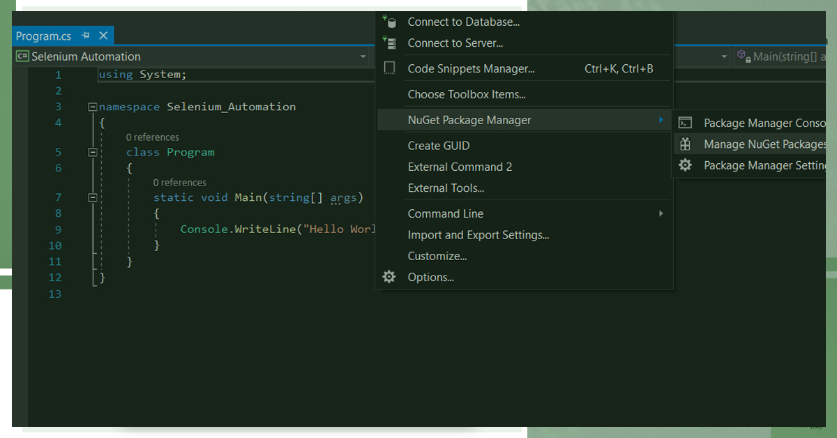Click line number 13 in the gutter
Viewport: 837px width, 438px height.
coord(54,294)
